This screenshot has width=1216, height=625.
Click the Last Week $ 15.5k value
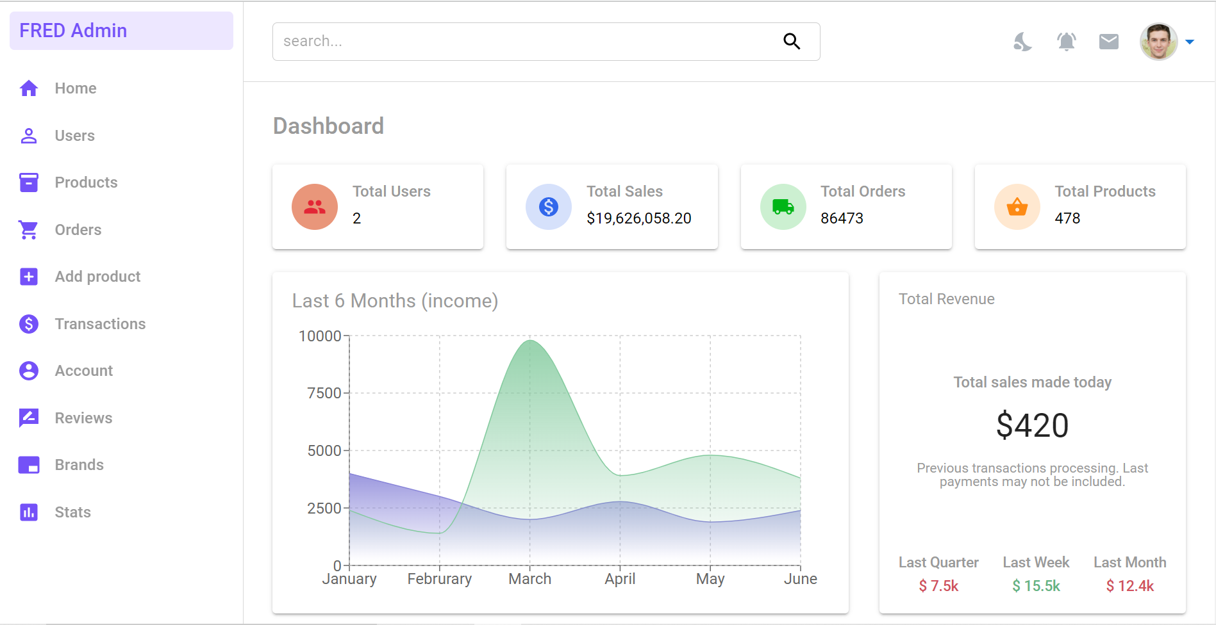1036,586
